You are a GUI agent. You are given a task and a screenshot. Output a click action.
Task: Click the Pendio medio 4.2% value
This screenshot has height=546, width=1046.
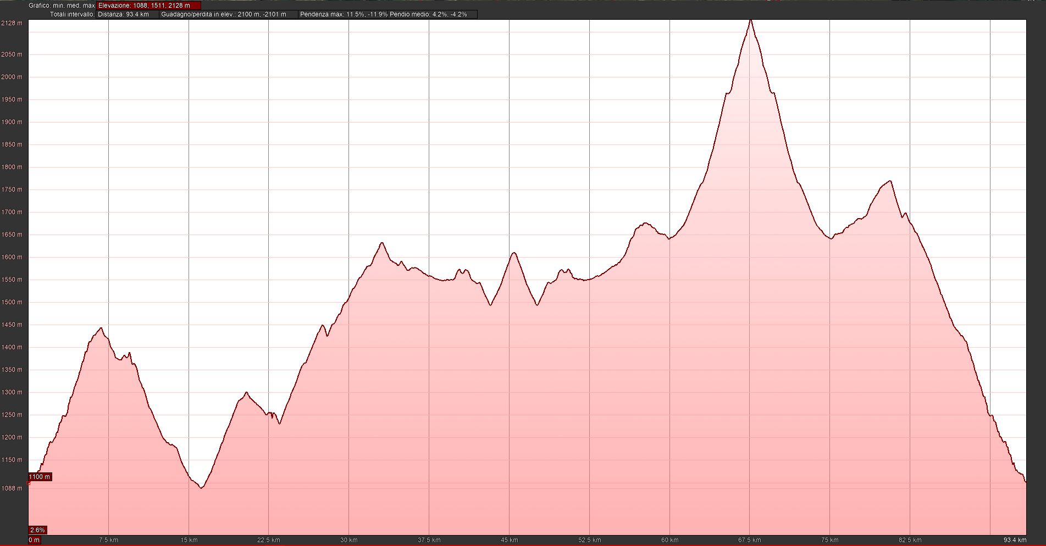tap(429, 14)
